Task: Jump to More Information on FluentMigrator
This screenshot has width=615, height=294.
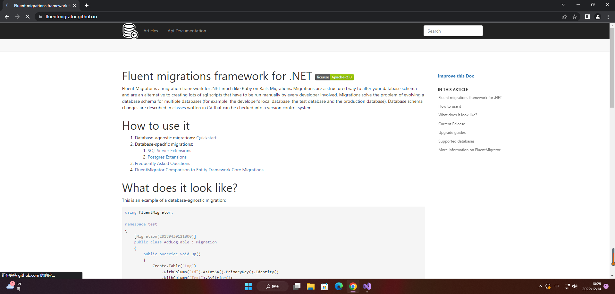Action: click(469, 150)
